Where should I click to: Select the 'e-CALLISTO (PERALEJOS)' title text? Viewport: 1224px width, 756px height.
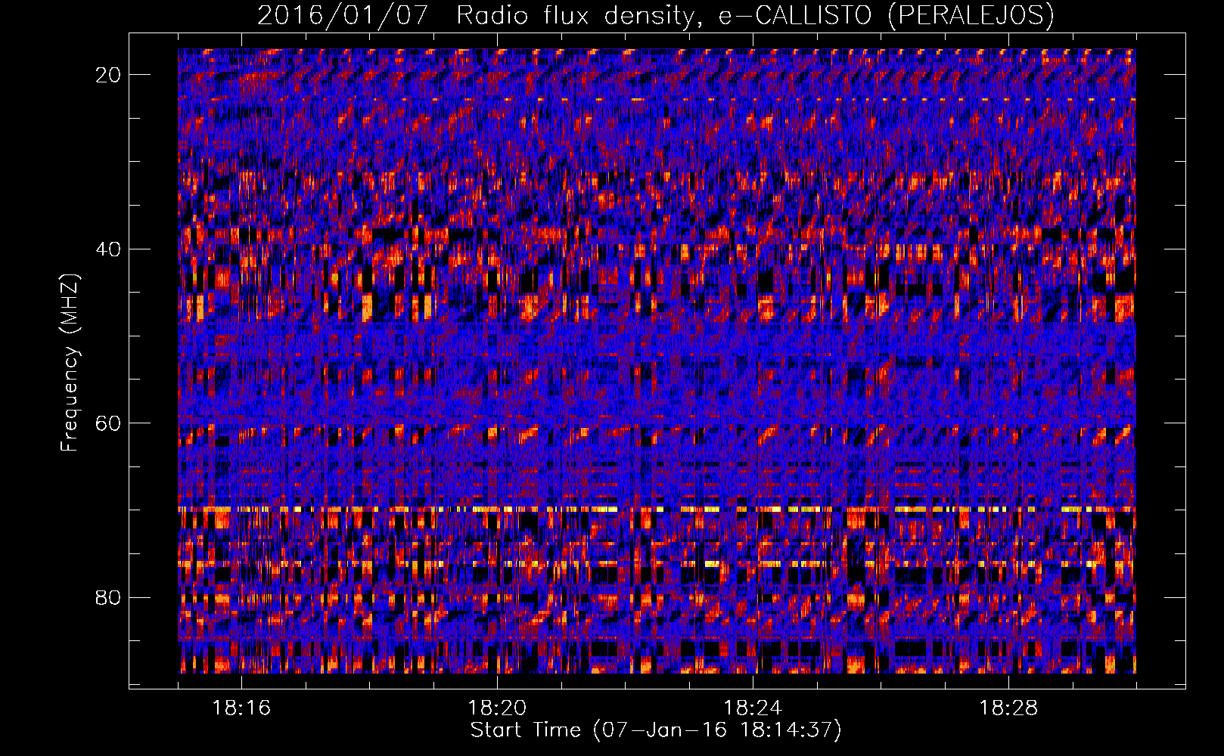(886, 15)
